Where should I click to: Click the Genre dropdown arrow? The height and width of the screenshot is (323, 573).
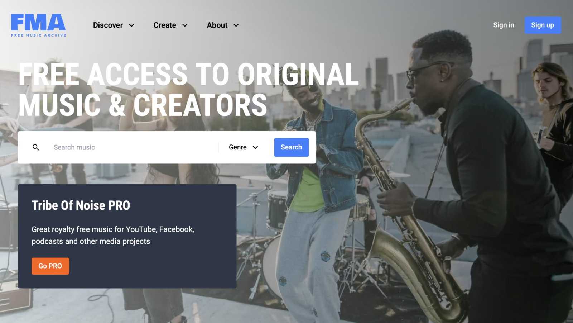pos(255,147)
